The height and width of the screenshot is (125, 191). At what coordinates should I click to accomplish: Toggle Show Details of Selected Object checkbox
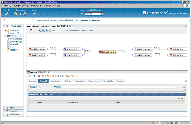67,30
